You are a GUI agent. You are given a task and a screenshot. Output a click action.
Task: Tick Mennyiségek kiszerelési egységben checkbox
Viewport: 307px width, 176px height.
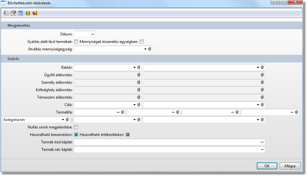point(142,41)
